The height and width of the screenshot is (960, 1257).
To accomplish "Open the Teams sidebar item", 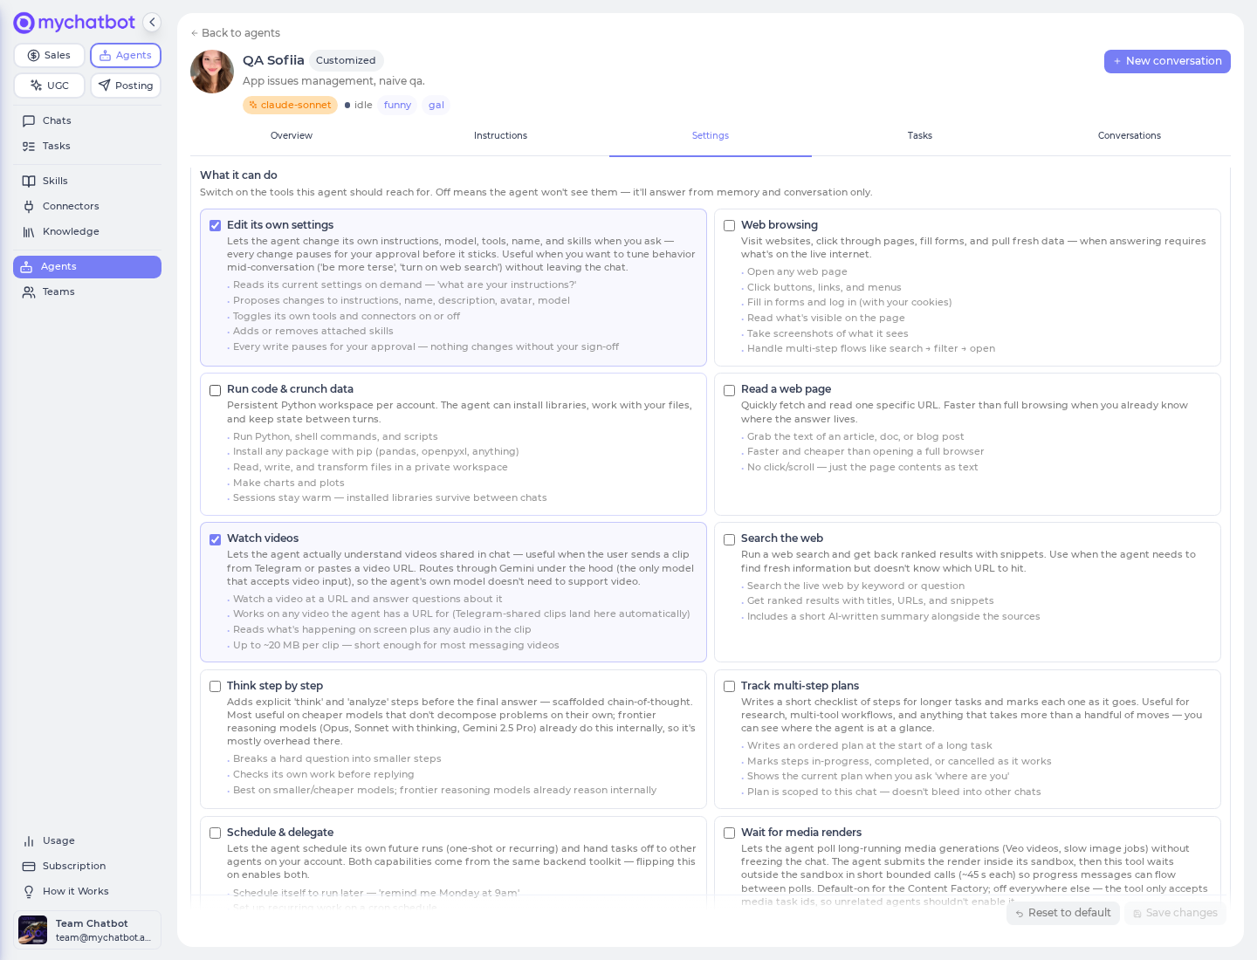I will click(87, 291).
